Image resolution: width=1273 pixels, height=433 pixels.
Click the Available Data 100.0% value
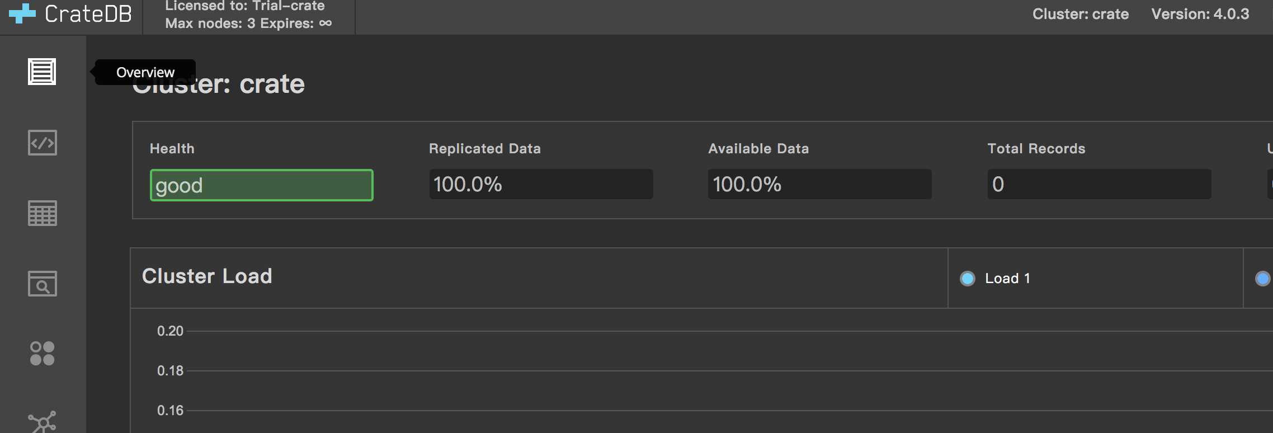pos(820,184)
